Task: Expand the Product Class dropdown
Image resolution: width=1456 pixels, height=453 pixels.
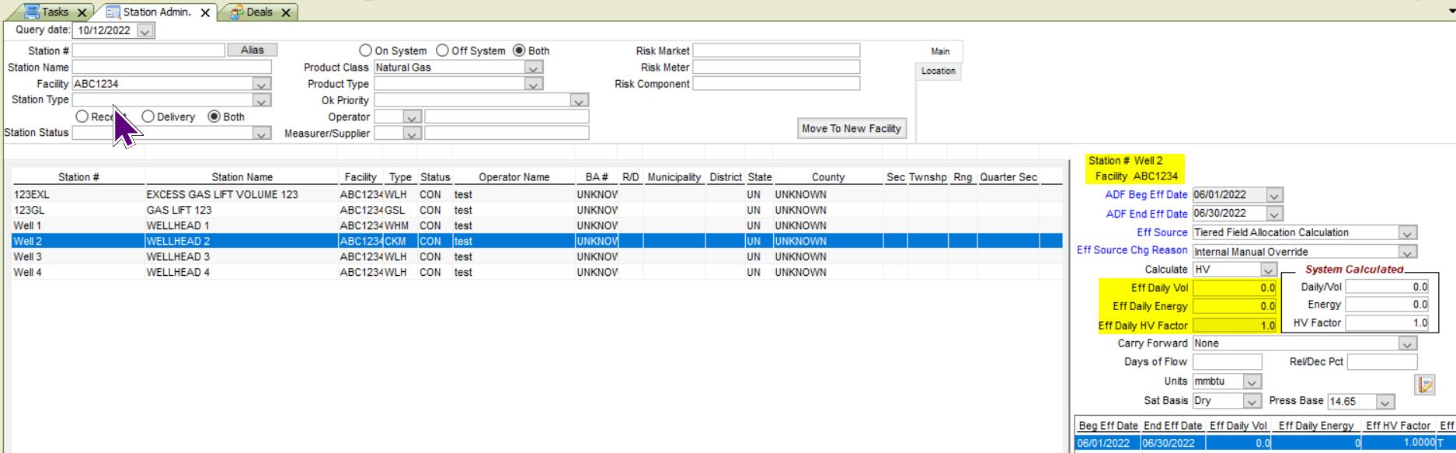Action: (533, 68)
